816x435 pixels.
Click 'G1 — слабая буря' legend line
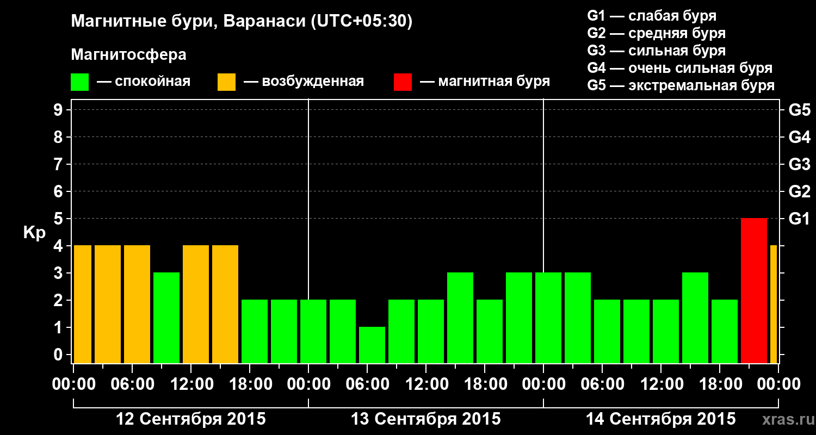click(x=652, y=16)
